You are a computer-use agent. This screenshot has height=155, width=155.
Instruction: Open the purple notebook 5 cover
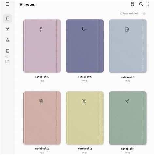coord(85,46)
